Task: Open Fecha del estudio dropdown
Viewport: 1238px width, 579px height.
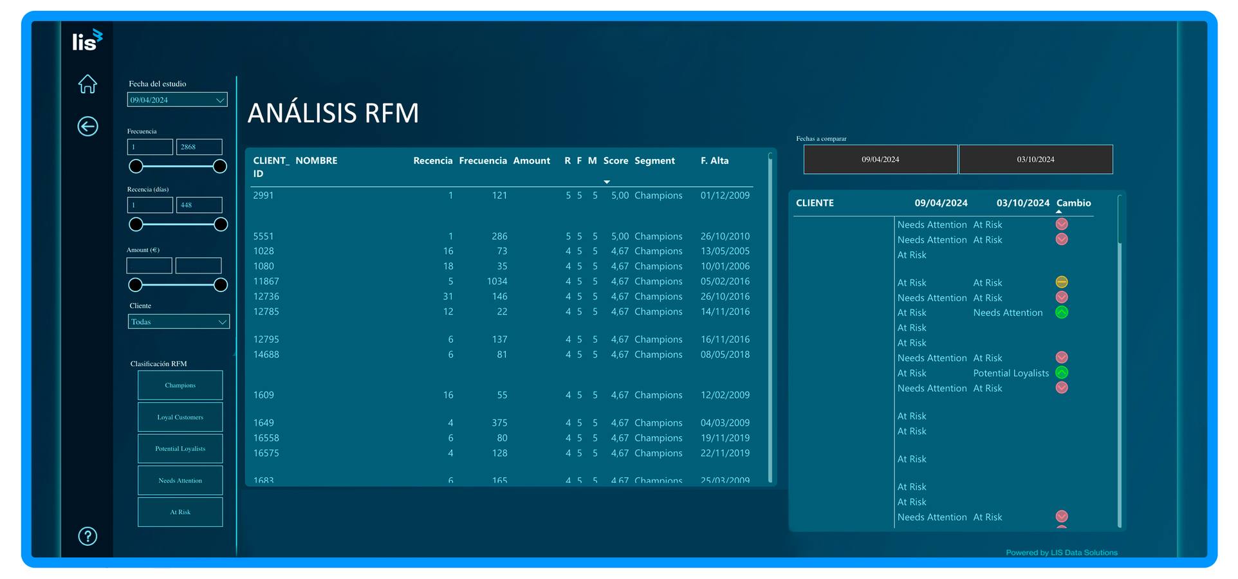Action: point(177,100)
